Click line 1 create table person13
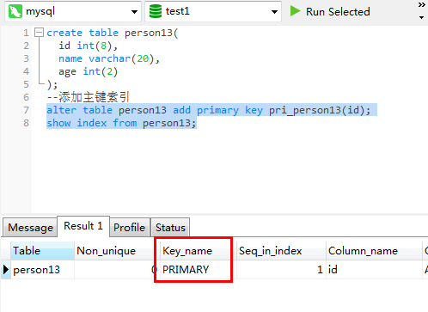 click(x=113, y=33)
